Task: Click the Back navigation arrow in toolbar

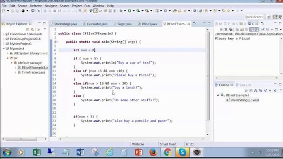Action: coord(229,11)
